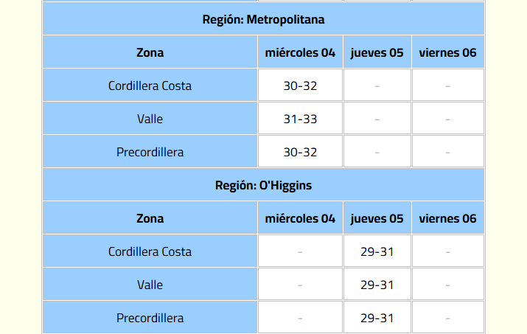Select Precordillera zone in Metropolitana region
The image size is (527, 334).
(x=150, y=153)
